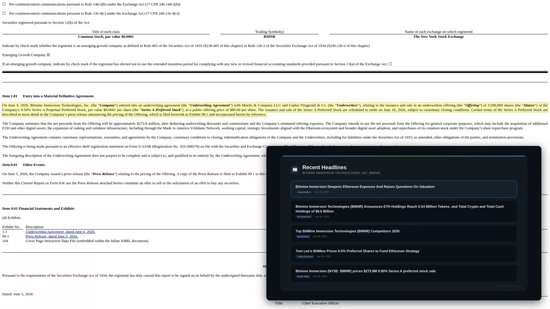
Task: Open headline 'Tom Lee's BitMine Prices 9.5% Preferred Shares'
Action: click(x=404, y=254)
